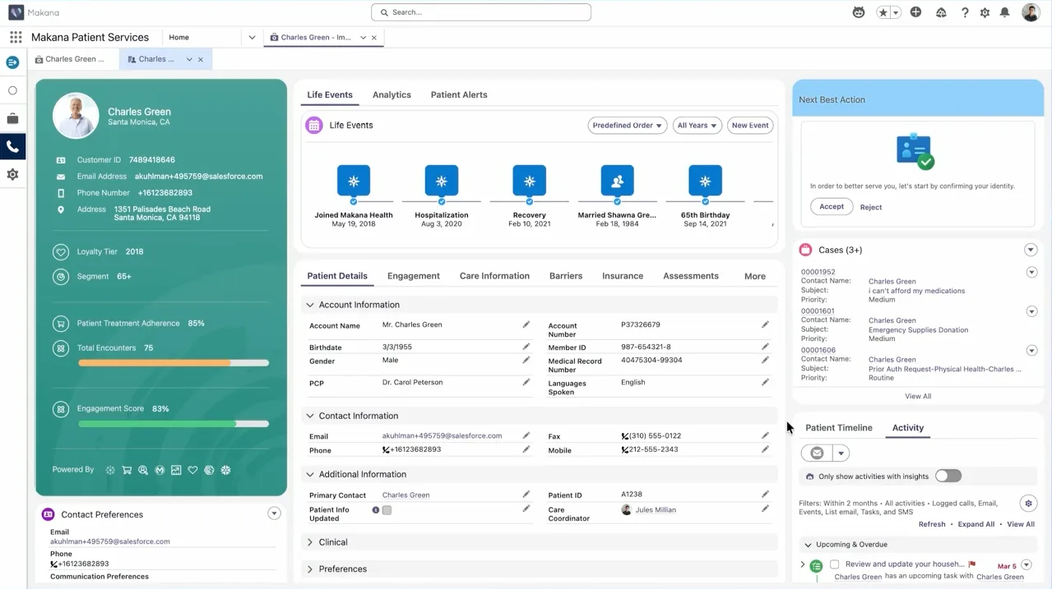Accept the identity confirmation next best action
Image resolution: width=1052 pixels, height=589 pixels.
click(x=831, y=206)
